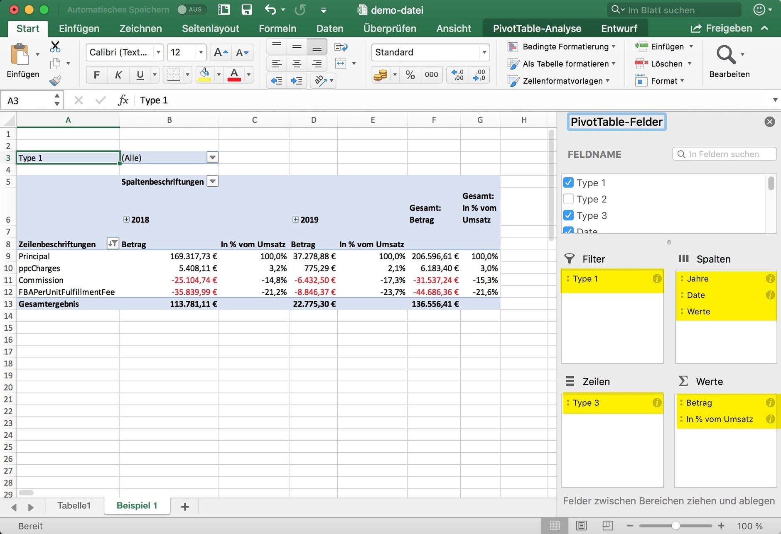Switch to page layout view in status bar
This screenshot has height=534, width=781.
coord(581,526)
